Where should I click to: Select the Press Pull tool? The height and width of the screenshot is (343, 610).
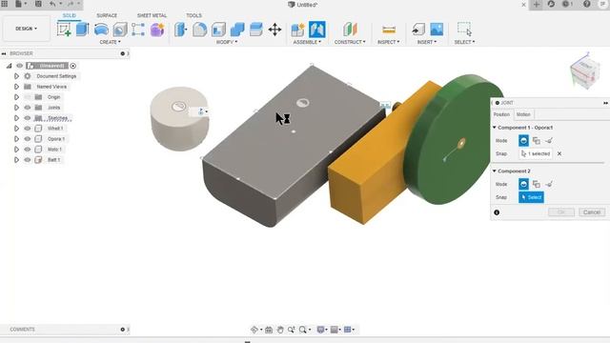point(180,30)
